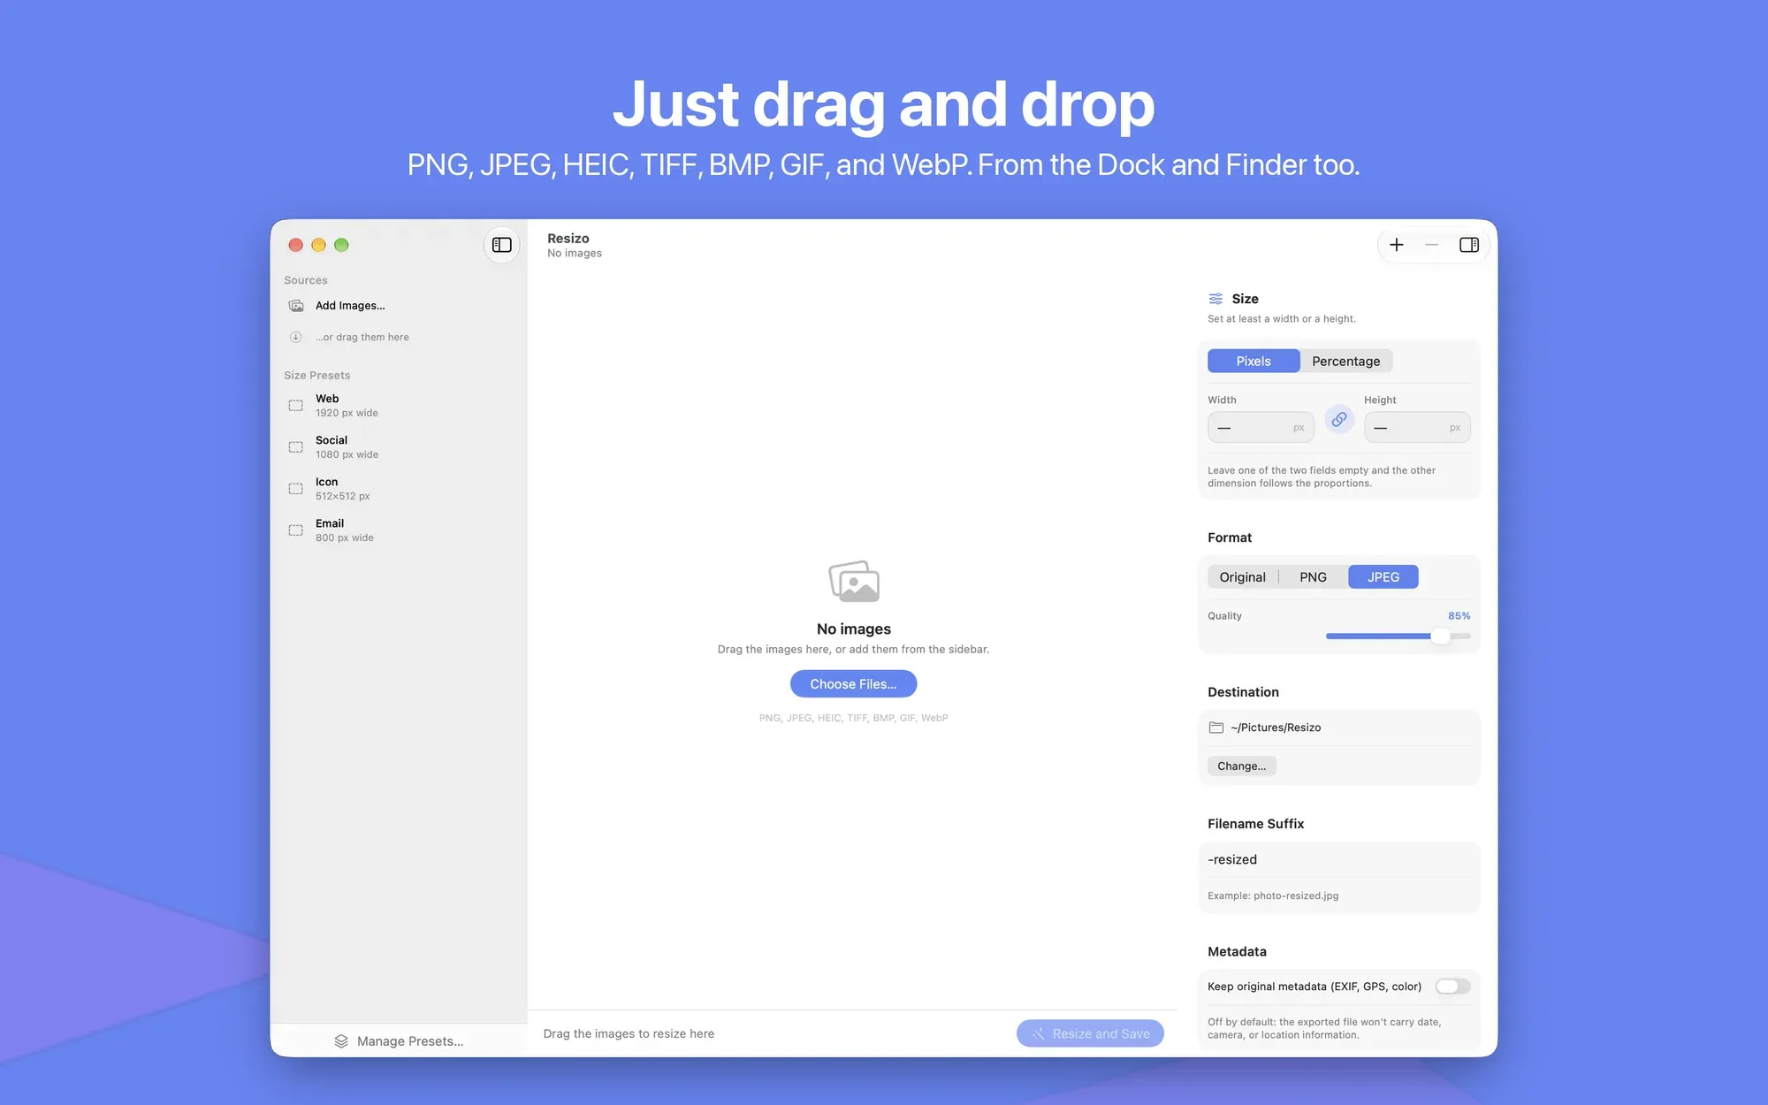The width and height of the screenshot is (1768, 1105).
Task: Click the Web preset dashed-frame icon
Action: coord(296,406)
